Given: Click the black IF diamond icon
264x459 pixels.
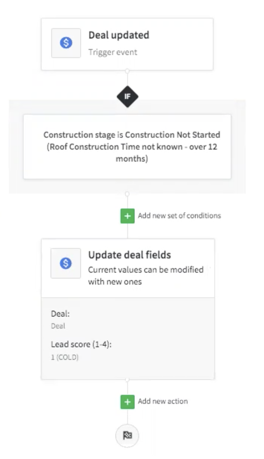Looking at the screenshot, I should [x=127, y=97].
